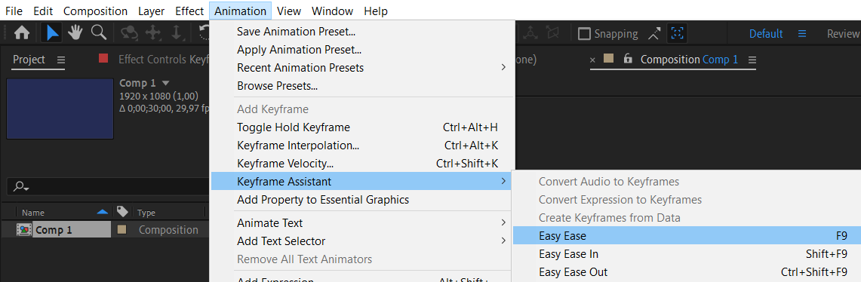Select the Selection arrow tool

point(53,33)
